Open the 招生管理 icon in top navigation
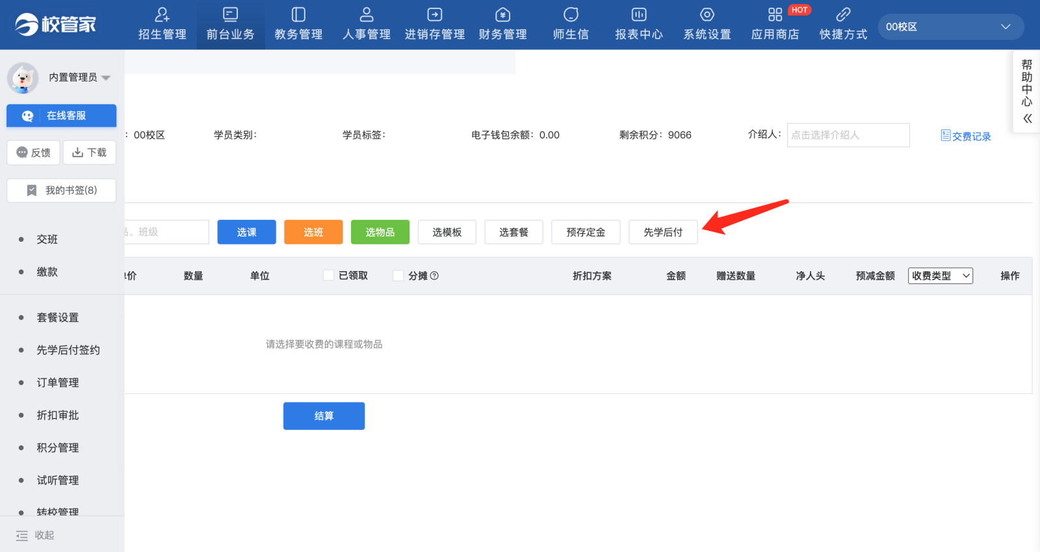Image resolution: width=1040 pixels, height=552 pixels. [x=162, y=14]
